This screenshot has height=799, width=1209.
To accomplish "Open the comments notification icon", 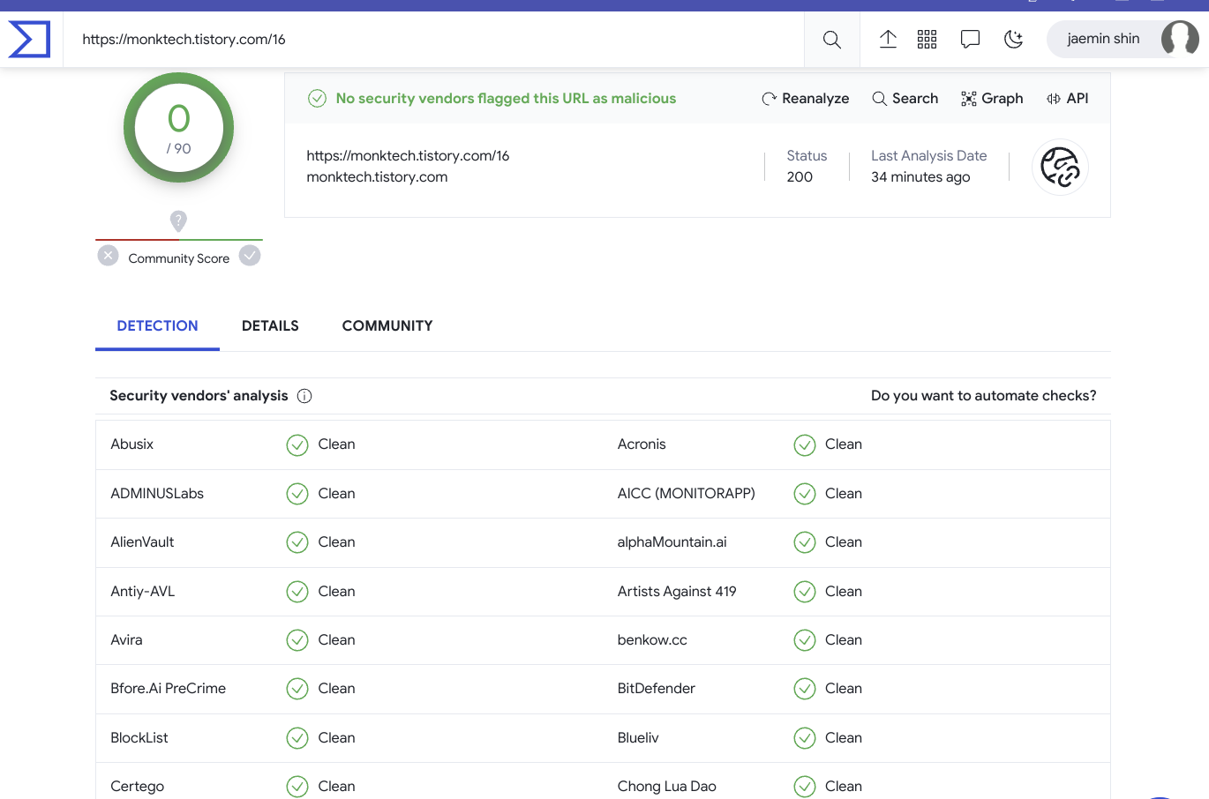I will click(970, 39).
